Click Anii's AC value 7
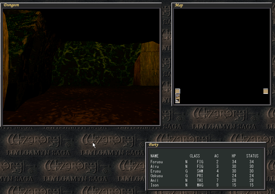Viewport: 275px width, 194px height. pyautogui.click(x=218, y=180)
